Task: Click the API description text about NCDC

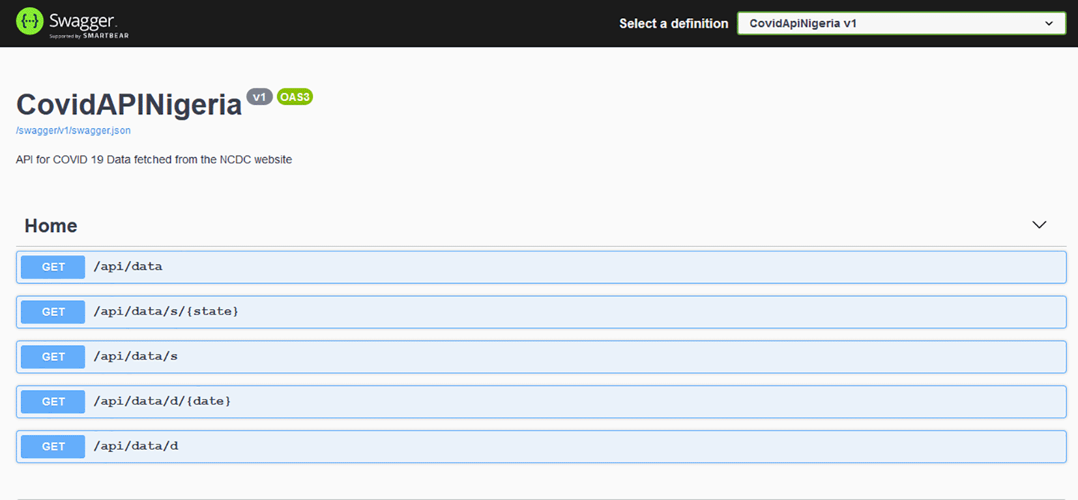Action: pyautogui.click(x=154, y=160)
